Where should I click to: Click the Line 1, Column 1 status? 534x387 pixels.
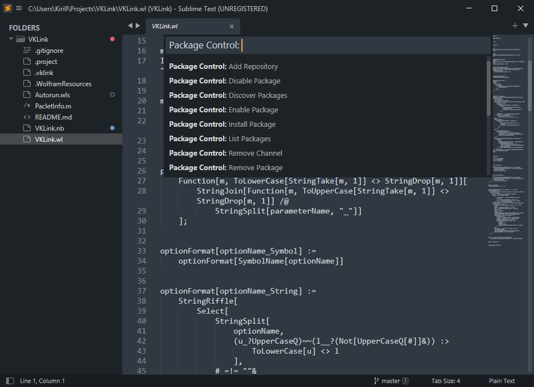42,381
